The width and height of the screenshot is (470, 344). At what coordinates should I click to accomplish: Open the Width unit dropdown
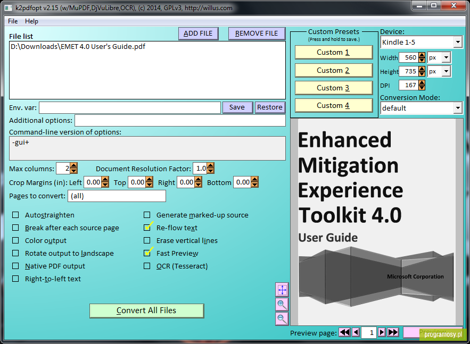point(447,57)
